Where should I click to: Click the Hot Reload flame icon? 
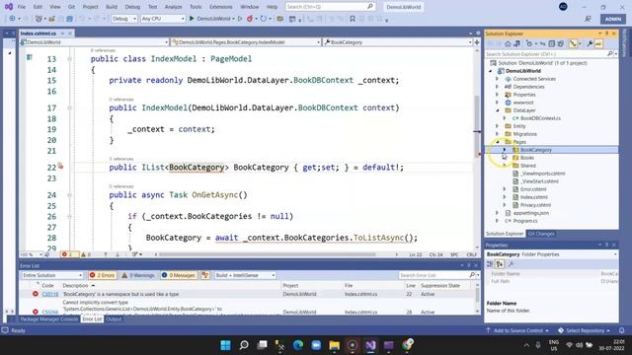click(x=250, y=19)
